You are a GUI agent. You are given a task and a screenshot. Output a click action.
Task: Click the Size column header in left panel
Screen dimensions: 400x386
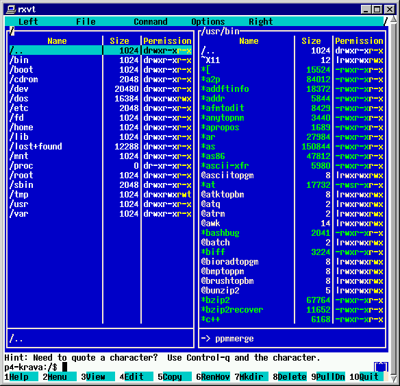(119, 41)
